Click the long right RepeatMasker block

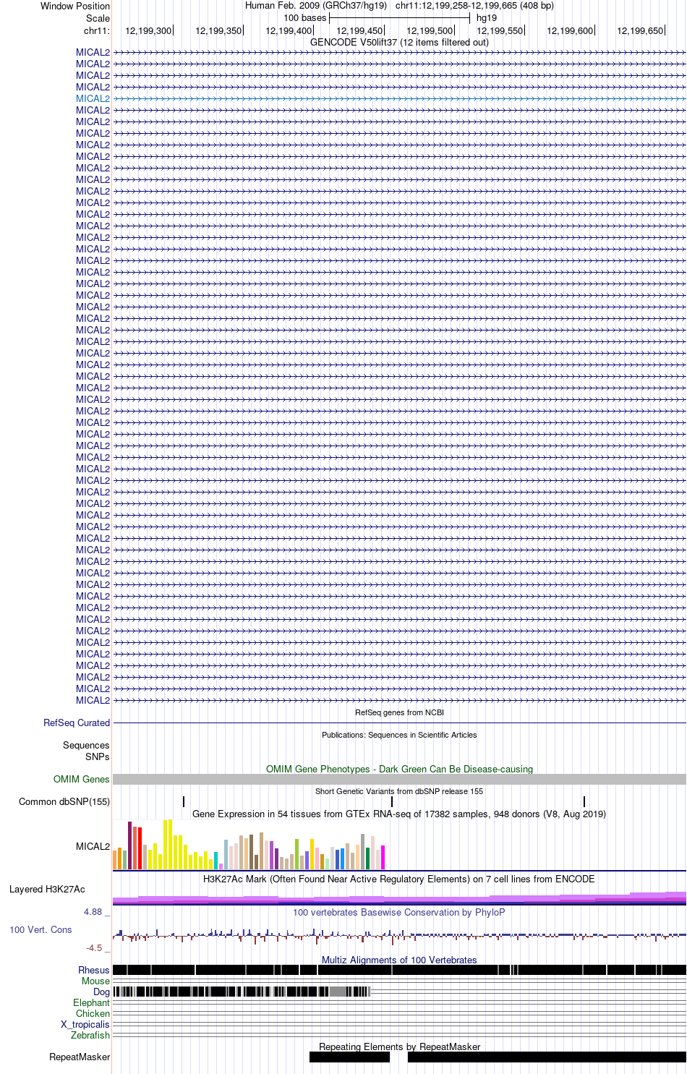point(547,1057)
